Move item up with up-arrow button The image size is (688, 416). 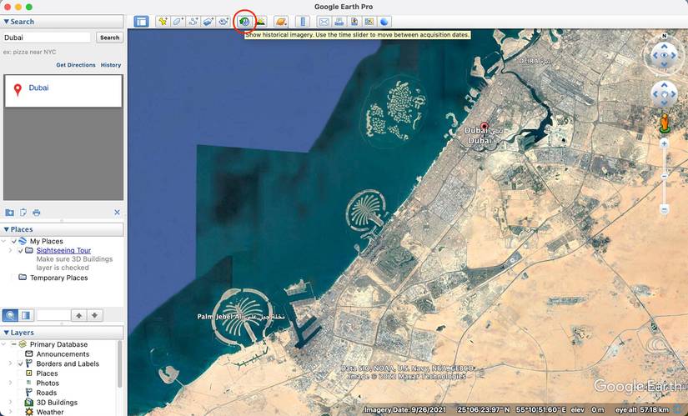(78, 315)
